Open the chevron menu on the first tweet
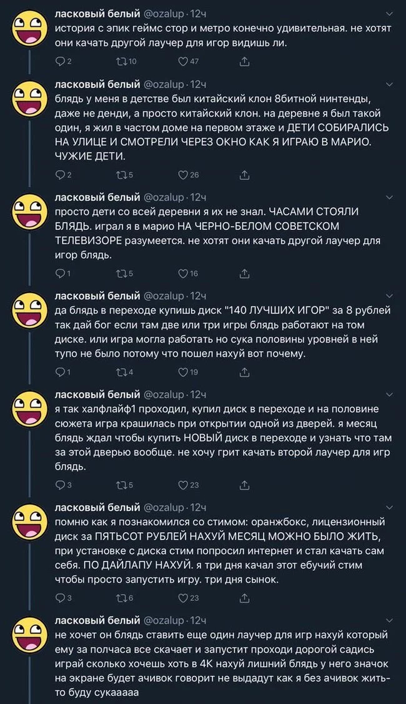The width and height of the screenshot is (406, 704). (390, 14)
